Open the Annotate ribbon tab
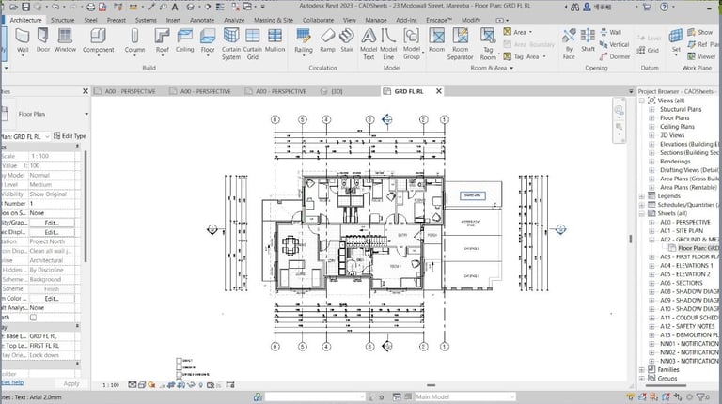This screenshot has height=404, width=722. [x=202, y=20]
